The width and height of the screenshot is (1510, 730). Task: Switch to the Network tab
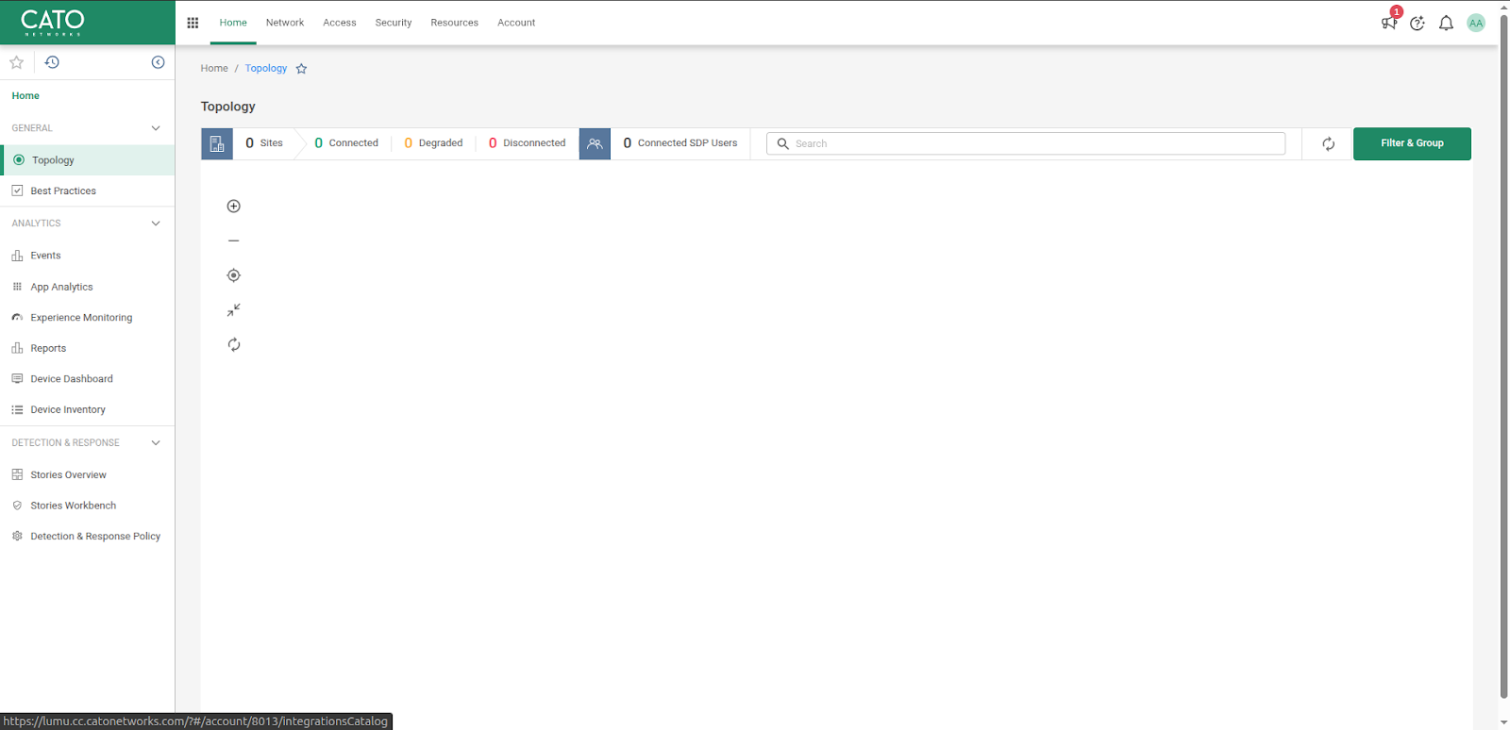click(284, 23)
